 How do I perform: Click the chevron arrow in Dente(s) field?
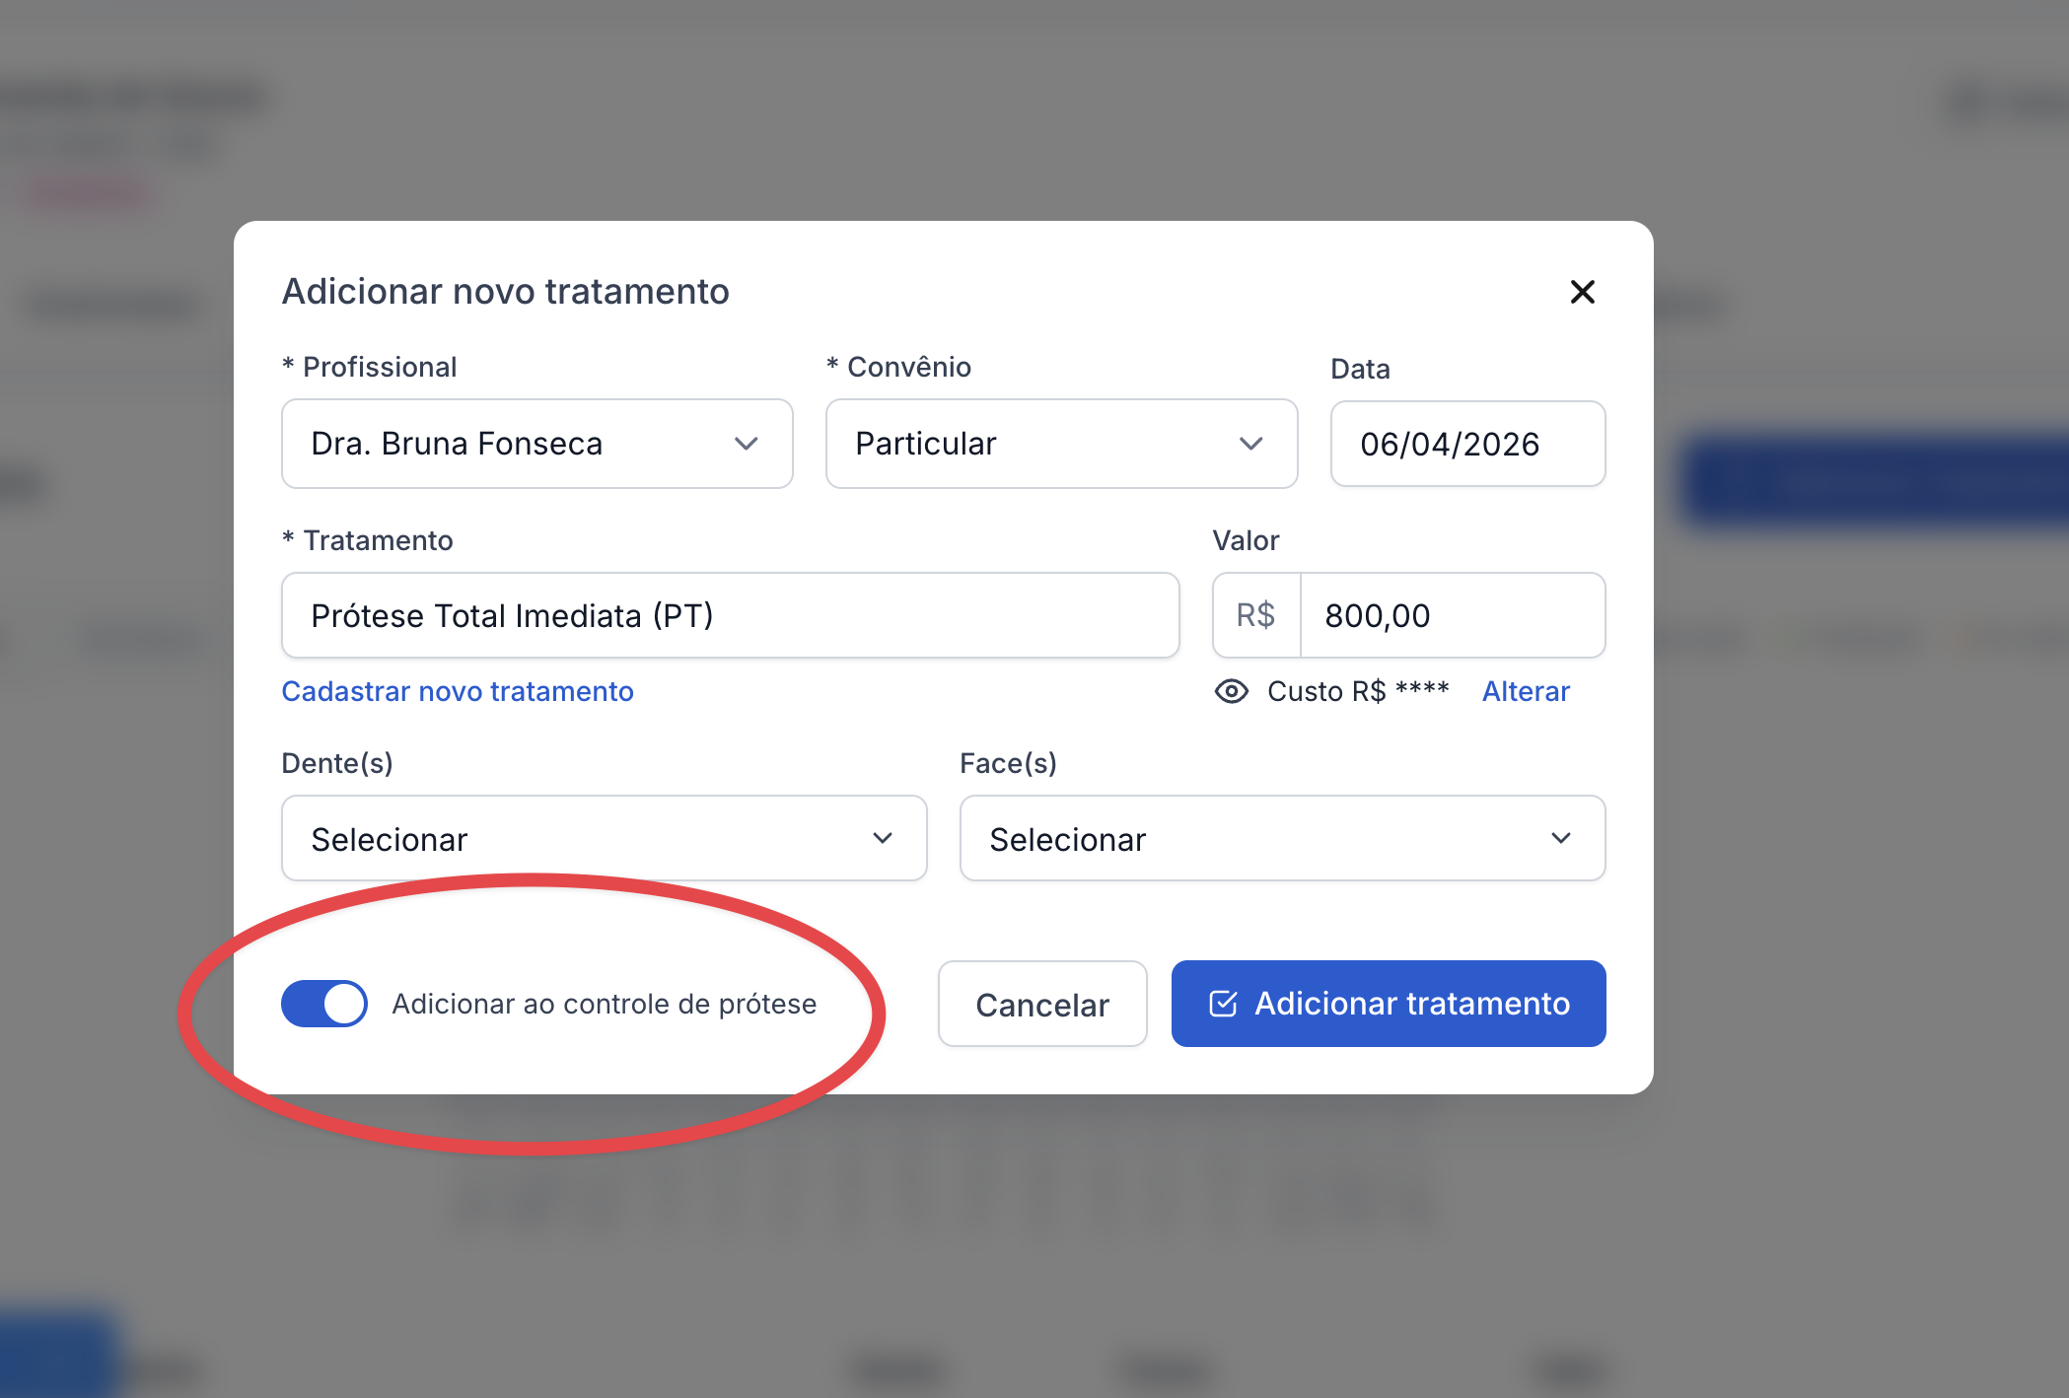(883, 838)
